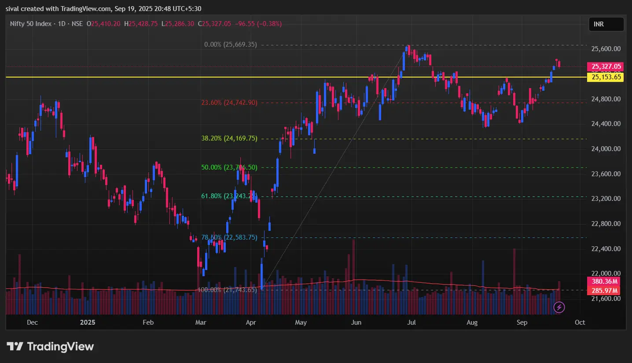Click the yellow 25,153.65 price label
This screenshot has height=363, width=632.
pyautogui.click(x=606, y=77)
